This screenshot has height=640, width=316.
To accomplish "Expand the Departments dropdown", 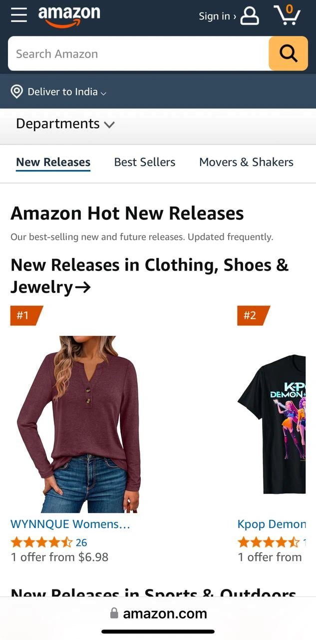I will (x=65, y=123).
